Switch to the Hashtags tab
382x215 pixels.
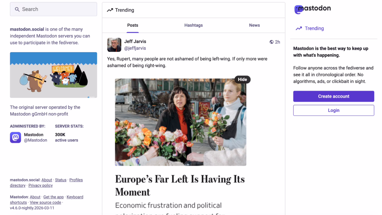point(194,25)
